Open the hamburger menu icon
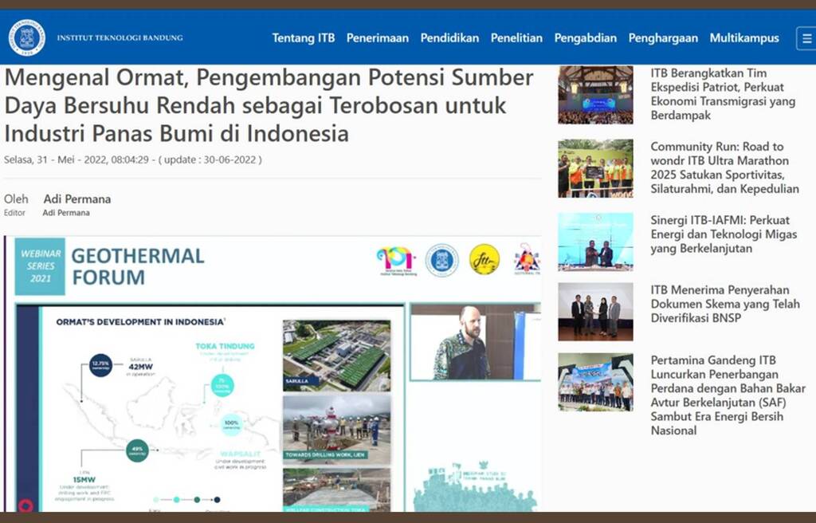Image resolution: width=816 pixels, height=523 pixels. [806, 37]
